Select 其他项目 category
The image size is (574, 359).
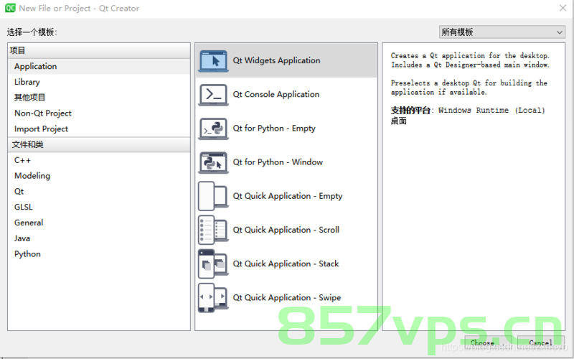[x=99, y=98]
